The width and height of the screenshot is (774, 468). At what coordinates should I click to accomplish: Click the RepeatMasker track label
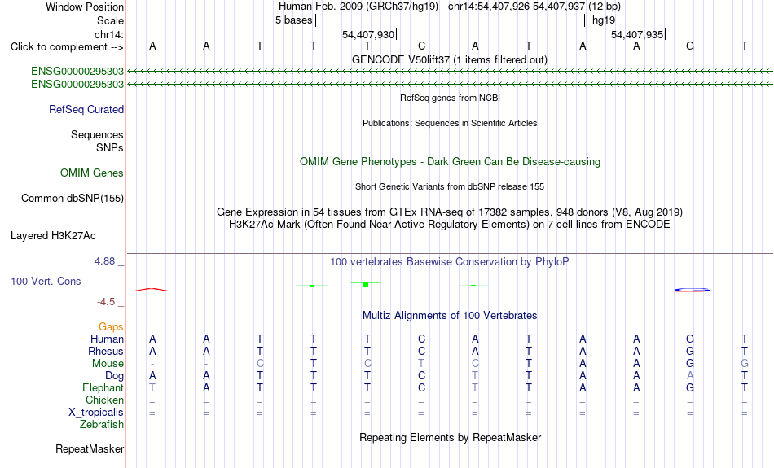click(x=90, y=448)
